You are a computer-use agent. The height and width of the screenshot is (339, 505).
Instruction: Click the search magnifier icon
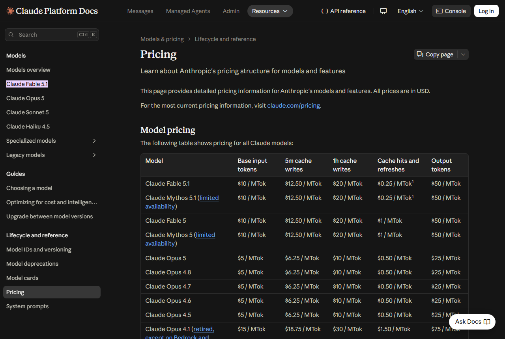click(11, 35)
